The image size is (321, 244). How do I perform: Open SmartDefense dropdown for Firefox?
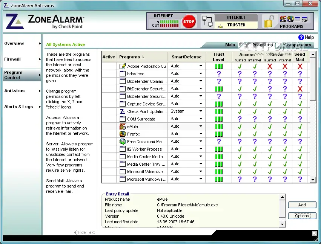coord(201,134)
